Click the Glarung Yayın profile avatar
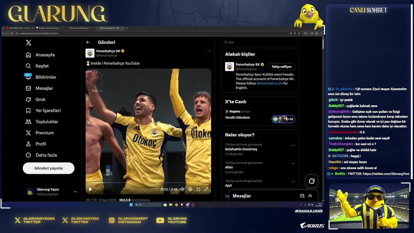 tap(30, 192)
